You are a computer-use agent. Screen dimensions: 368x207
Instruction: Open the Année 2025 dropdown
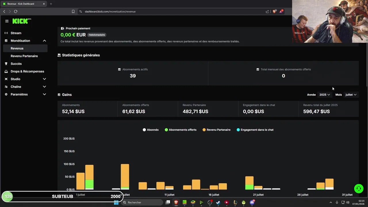coord(325,95)
